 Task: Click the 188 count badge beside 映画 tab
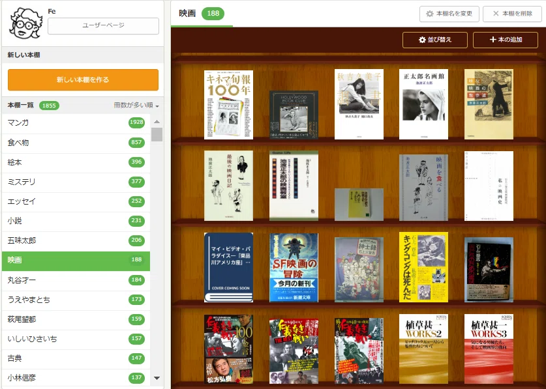tap(213, 14)
